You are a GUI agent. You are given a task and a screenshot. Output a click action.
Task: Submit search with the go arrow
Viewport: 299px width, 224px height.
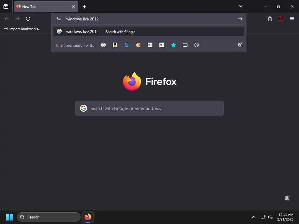click(x=240, y=19)
